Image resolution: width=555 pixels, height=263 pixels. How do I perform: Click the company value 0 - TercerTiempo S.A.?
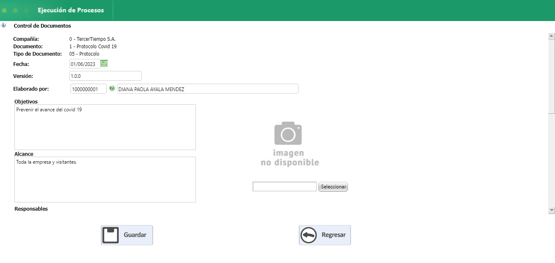pos(92,39)
